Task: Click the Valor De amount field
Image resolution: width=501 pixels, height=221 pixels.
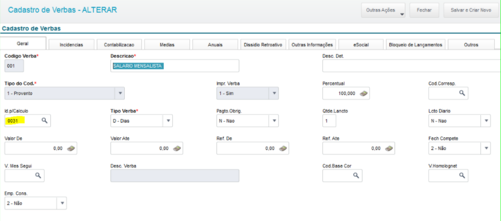Action: click(x=41, y=148)
